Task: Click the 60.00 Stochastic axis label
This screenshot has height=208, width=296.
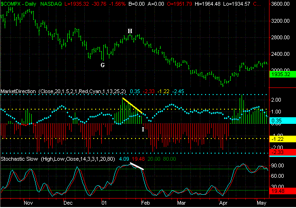Action: click(x=278, y=176)
